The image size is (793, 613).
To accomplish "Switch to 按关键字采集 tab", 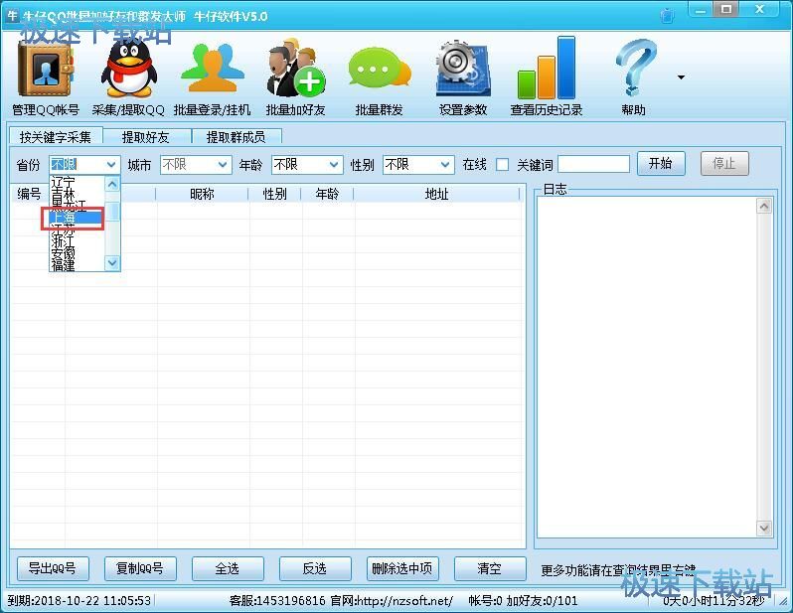I will coord(56,136).
